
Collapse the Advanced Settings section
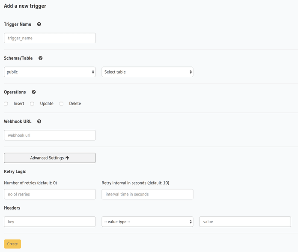(x=50, y=158)
